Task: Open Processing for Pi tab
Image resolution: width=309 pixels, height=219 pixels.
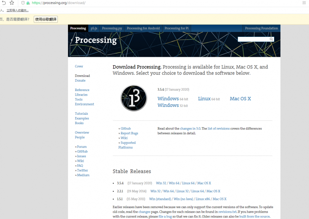Action: pyautogui.click(x=176, y=28)
